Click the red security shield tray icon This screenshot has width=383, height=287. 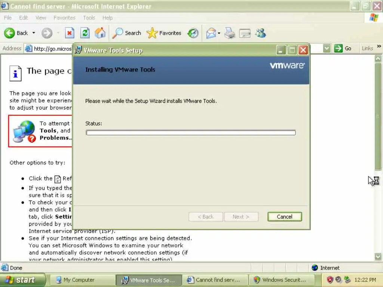(x=330, y=280)
